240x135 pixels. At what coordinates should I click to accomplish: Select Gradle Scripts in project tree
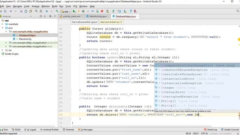(x=12, y=54)
